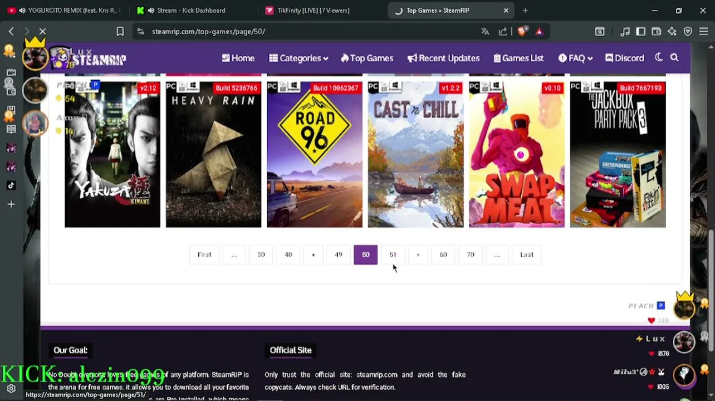Open the Home menu item

tap(238, 58)
